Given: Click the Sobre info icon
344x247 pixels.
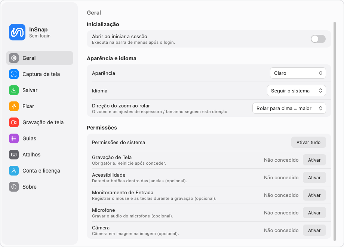Looking at the screenshot, I should pos(14,187).
